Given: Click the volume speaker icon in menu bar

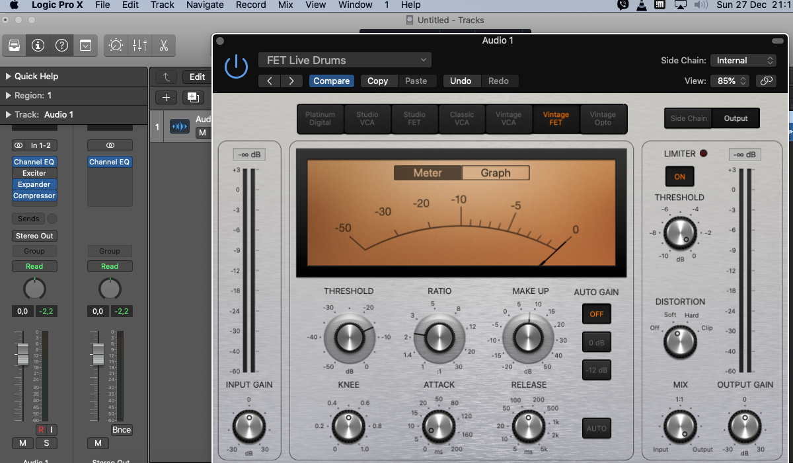Looking at the screenshot, I should coord(701,5).
